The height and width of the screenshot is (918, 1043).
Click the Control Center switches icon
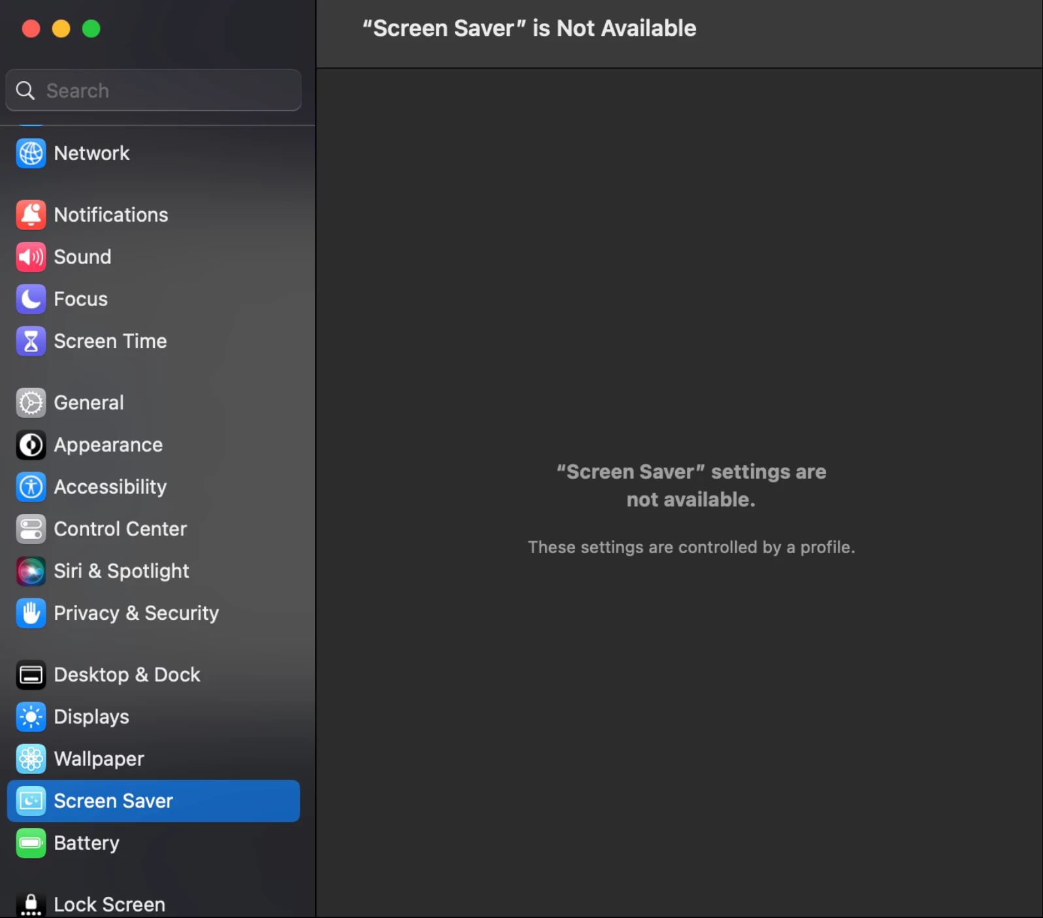click(x=31, y=529)
